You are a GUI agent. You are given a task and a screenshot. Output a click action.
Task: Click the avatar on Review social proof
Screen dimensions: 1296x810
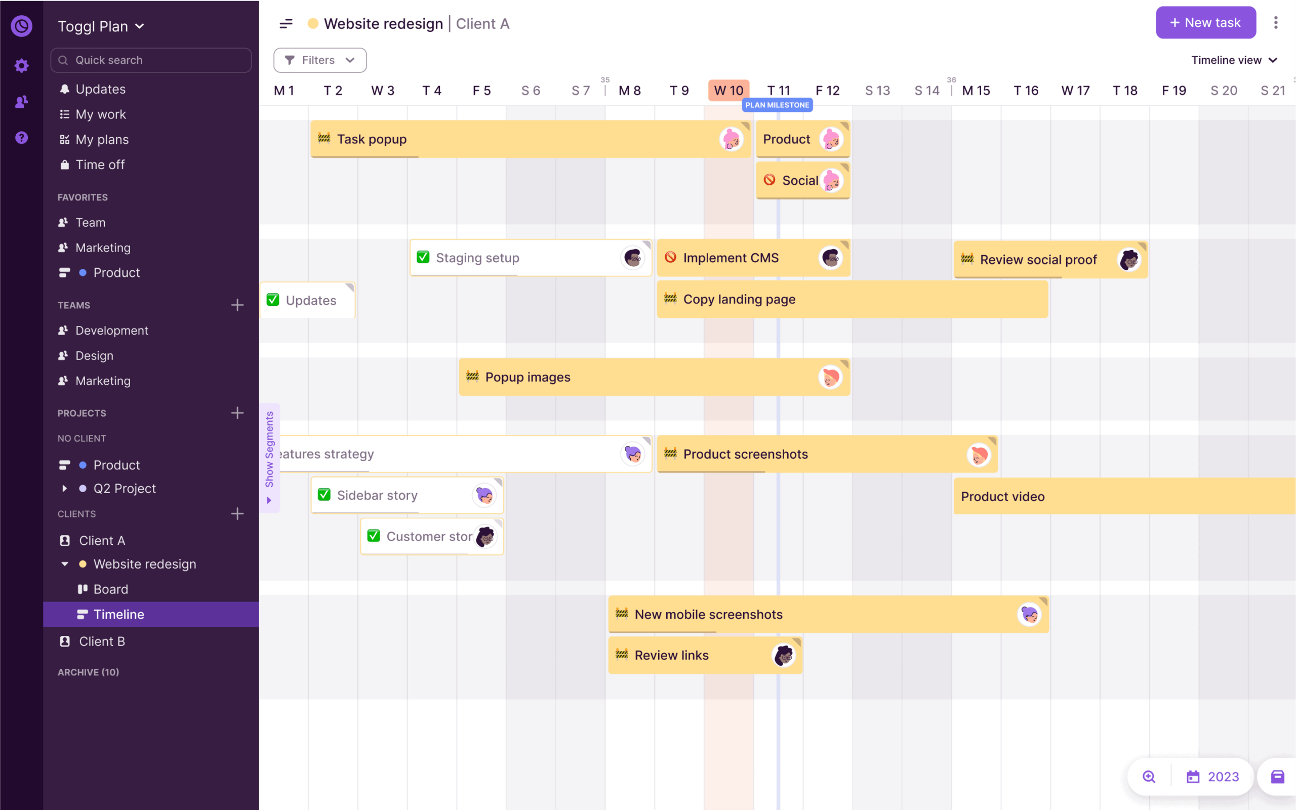click(x=1129, y=260)
